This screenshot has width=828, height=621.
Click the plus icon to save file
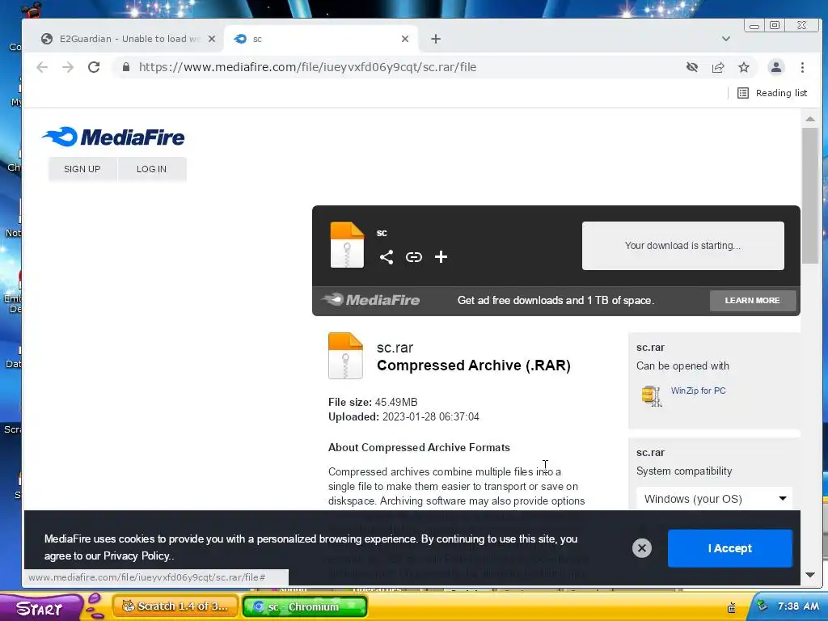pos(441,256)
